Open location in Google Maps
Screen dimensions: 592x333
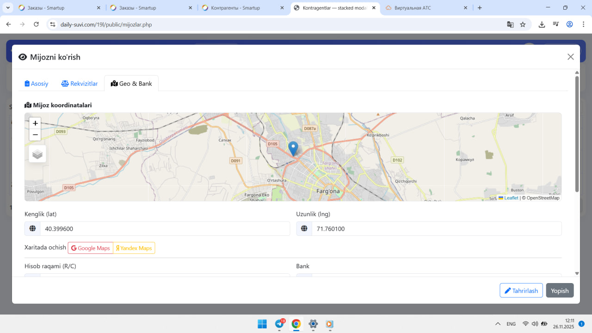click(x=91, y=248)
